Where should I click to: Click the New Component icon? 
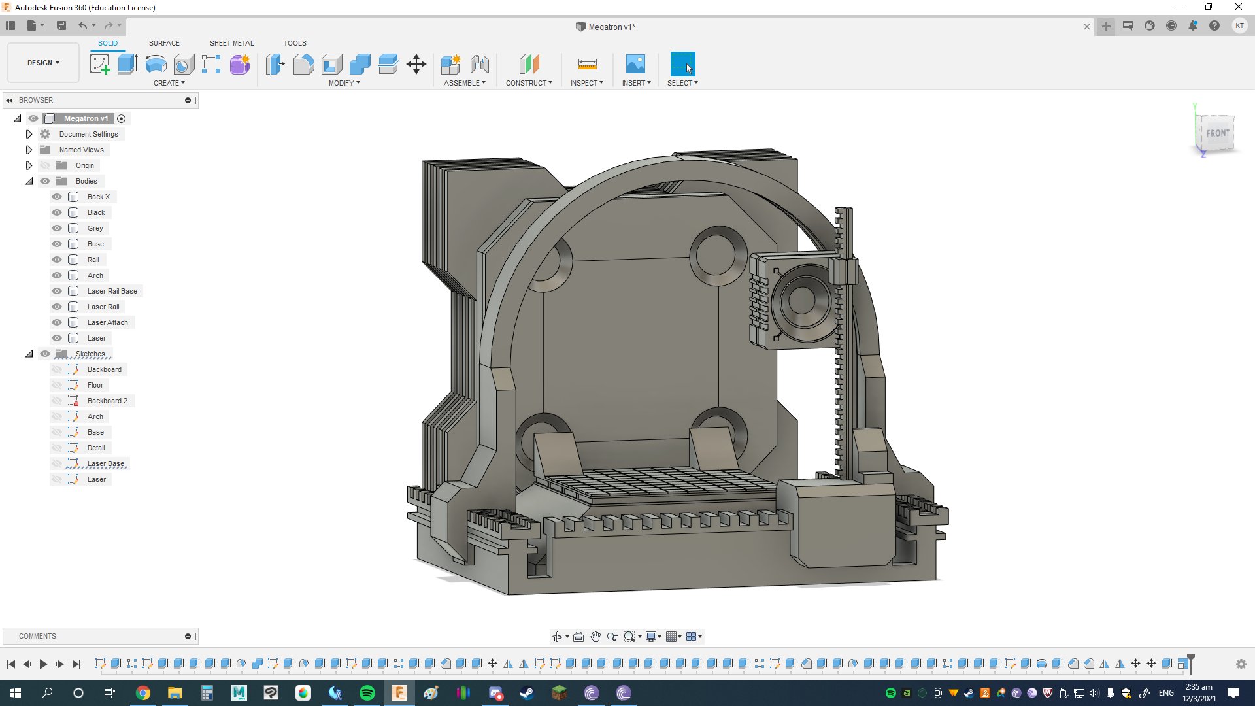click(450, 64)
